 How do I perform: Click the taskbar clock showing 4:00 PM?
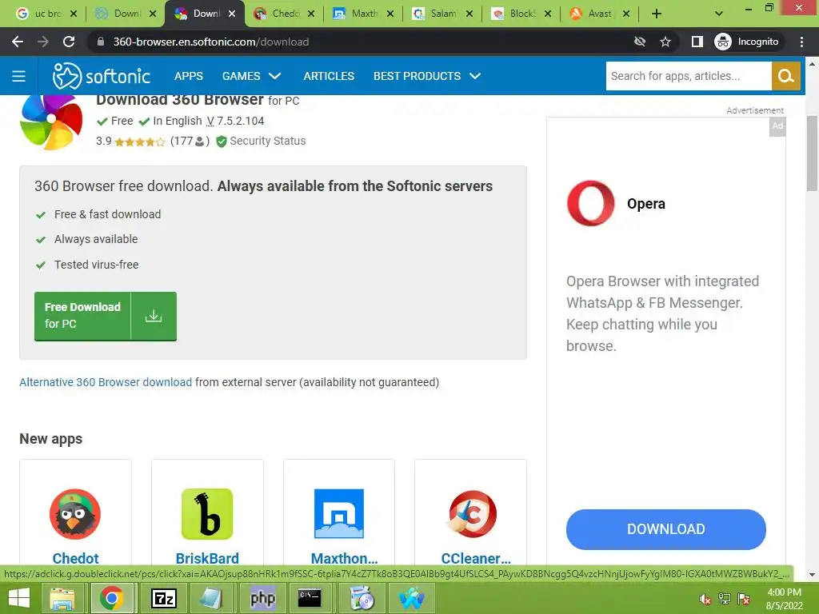(x=784, y=599)
